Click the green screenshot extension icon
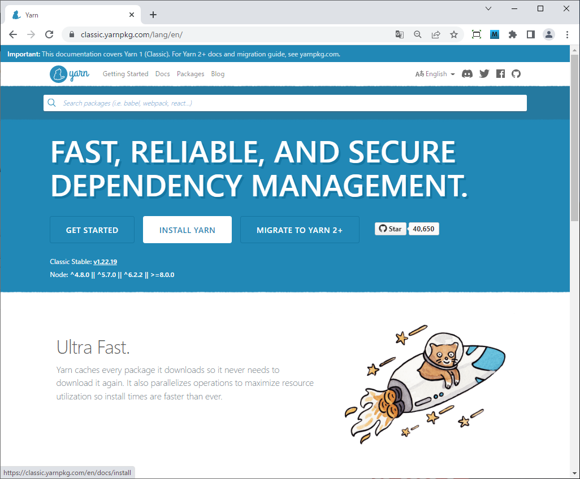 (x=477, y=35)
